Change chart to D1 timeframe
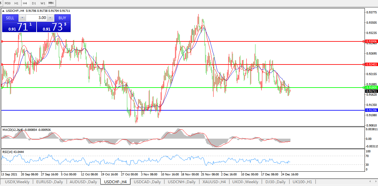 point(34,3)
